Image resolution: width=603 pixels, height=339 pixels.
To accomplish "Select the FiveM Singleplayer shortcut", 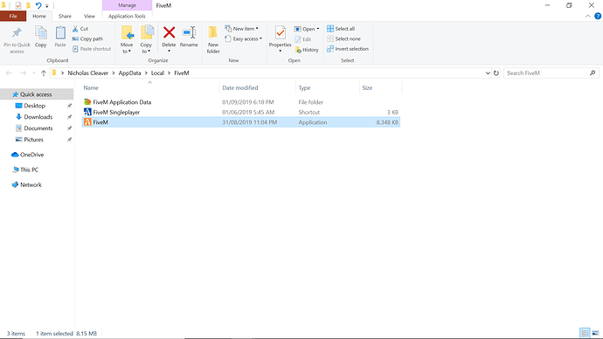I will (241, 112).
